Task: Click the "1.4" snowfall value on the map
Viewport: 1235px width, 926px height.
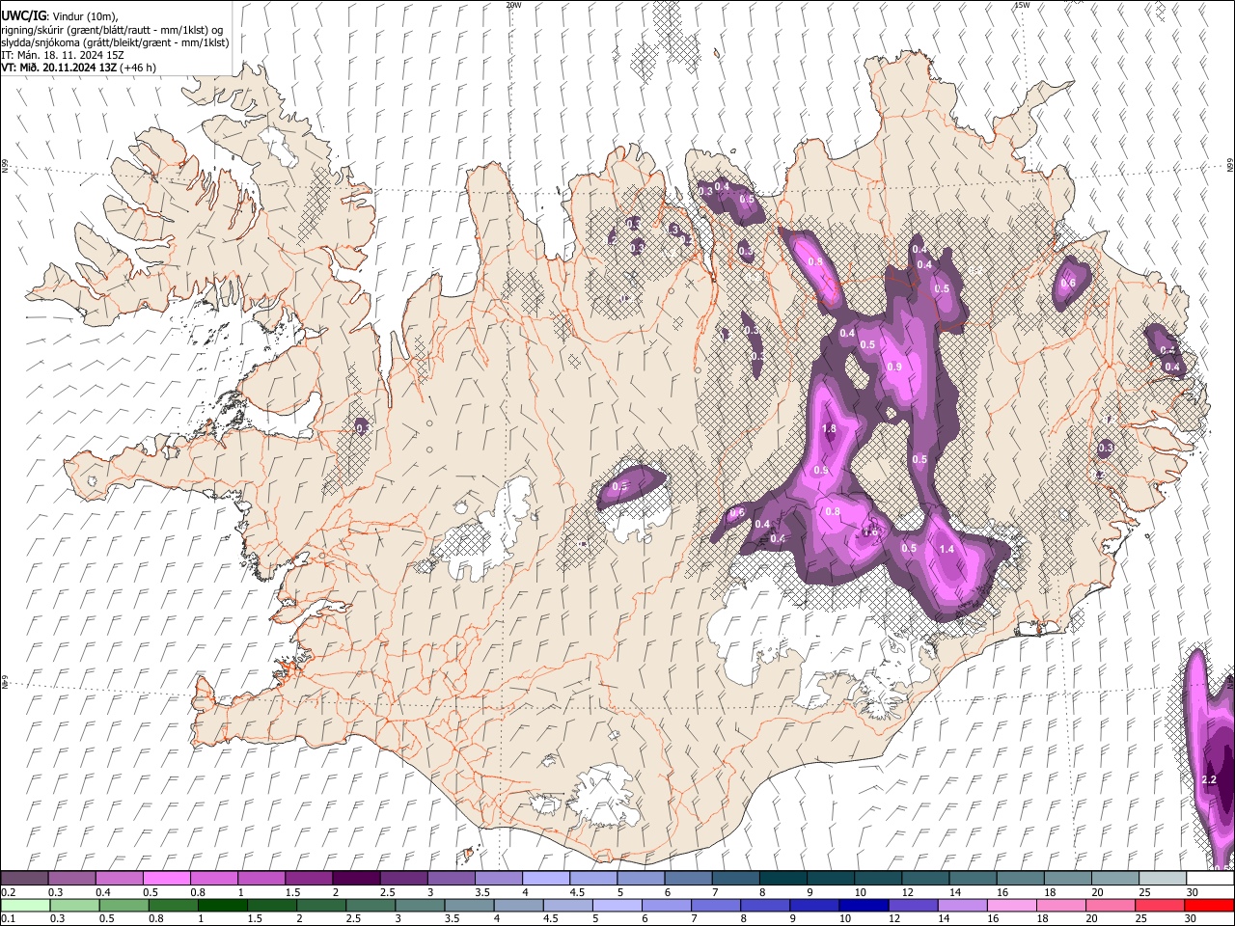Action: [x=947, y=549]
